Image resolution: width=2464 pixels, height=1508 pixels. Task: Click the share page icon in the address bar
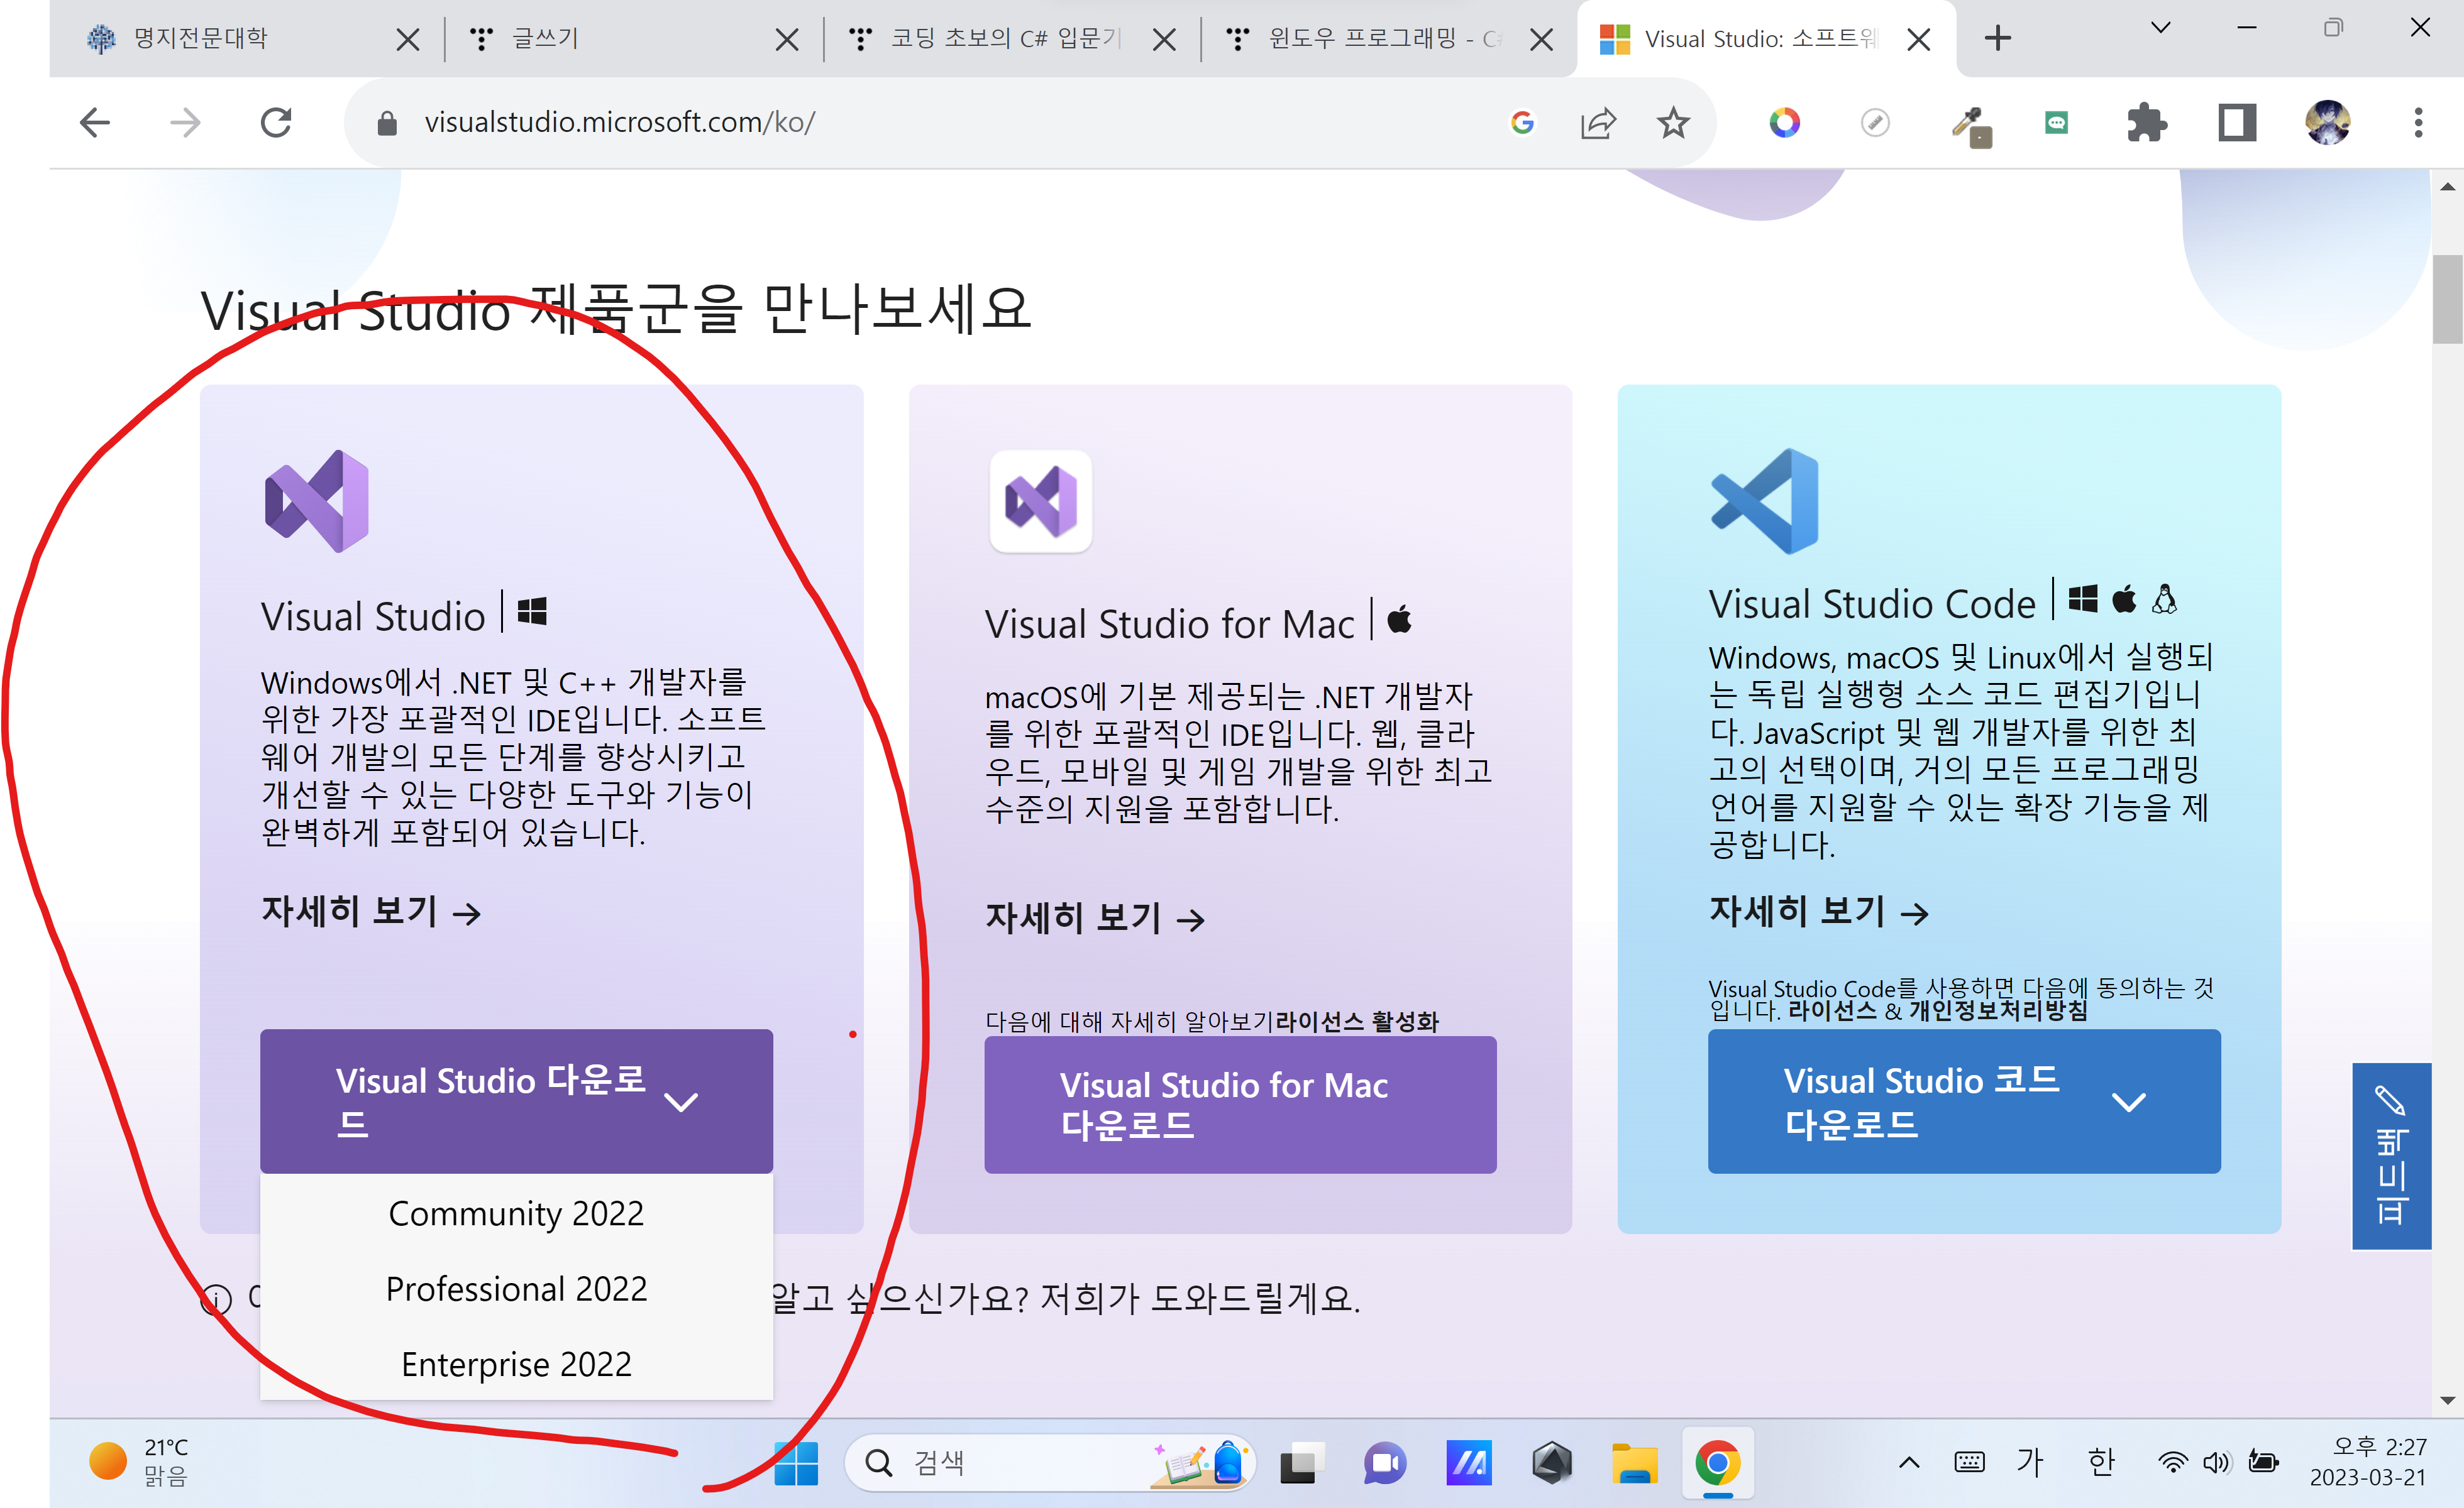pos(1598,123)
